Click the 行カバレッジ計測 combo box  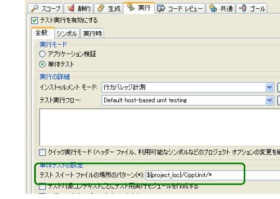[188, 87]
